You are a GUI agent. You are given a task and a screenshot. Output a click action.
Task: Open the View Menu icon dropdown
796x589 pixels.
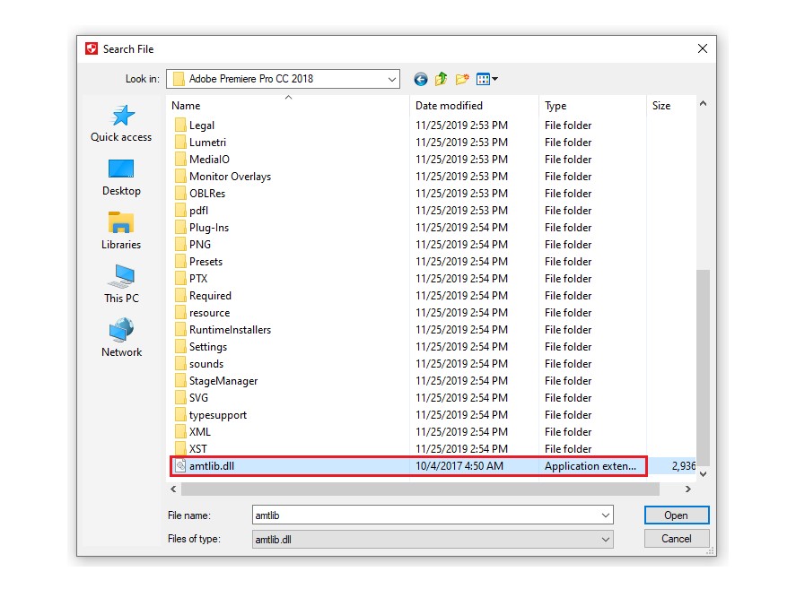[x=487, y=79]
